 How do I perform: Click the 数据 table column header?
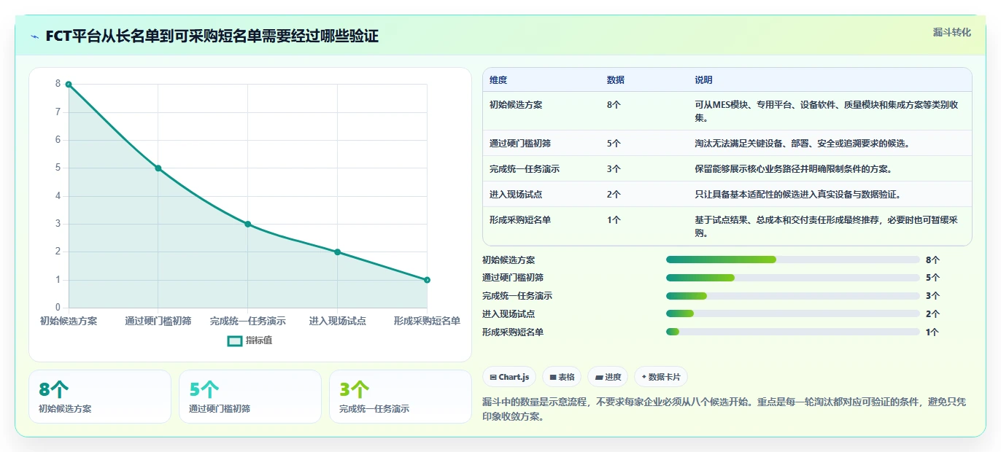point(616,80)
